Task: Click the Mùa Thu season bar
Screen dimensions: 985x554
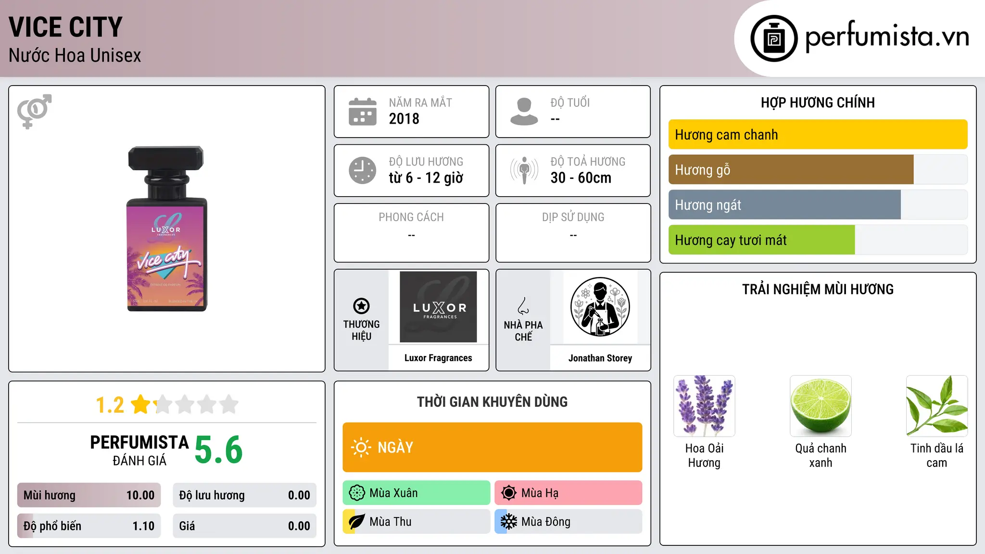Action: [x=417, y=522]
